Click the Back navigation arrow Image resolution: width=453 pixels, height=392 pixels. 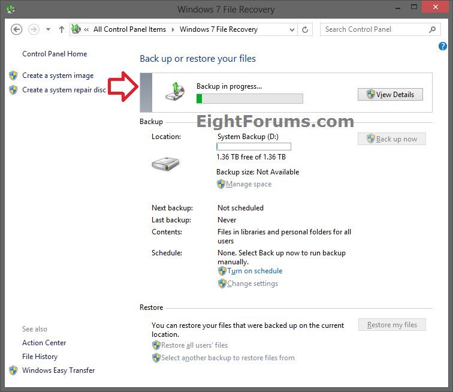click(17, 29)
